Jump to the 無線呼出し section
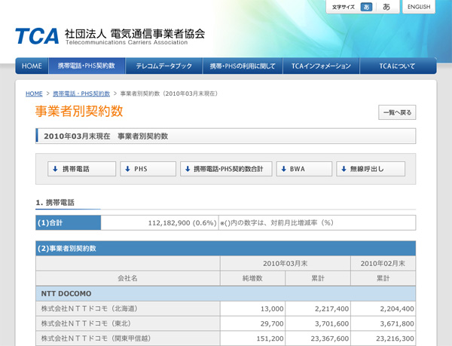 [x=370, y=169]
